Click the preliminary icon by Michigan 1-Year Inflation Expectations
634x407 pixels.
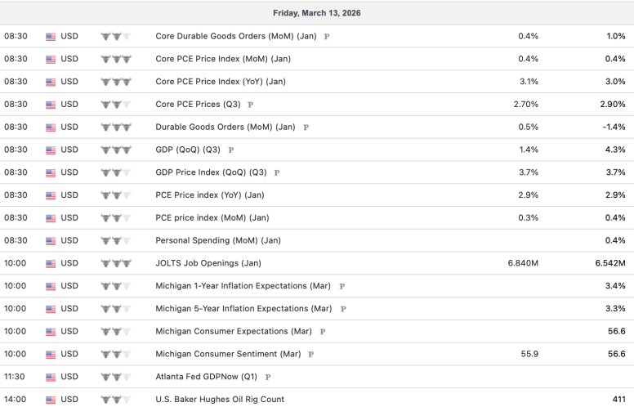coord(342,287)
